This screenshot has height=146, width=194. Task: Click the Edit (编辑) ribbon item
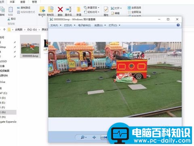coord(115,13)
